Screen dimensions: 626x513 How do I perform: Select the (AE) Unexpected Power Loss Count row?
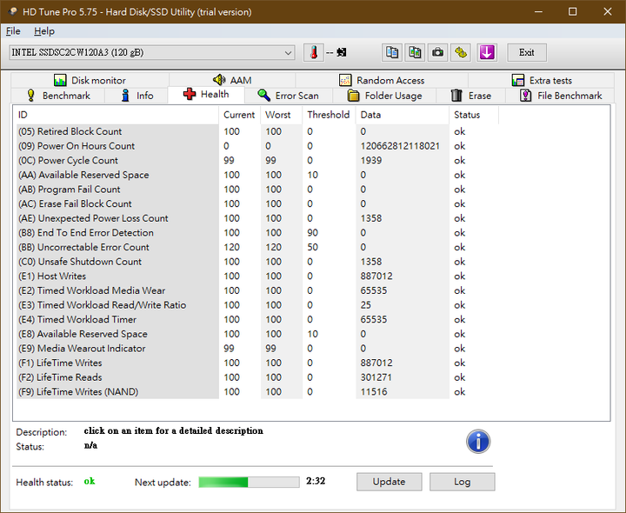[256, 218]
